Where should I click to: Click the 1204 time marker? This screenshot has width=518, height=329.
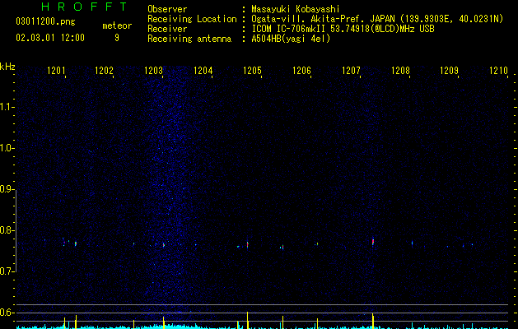(x=203, y=71)
